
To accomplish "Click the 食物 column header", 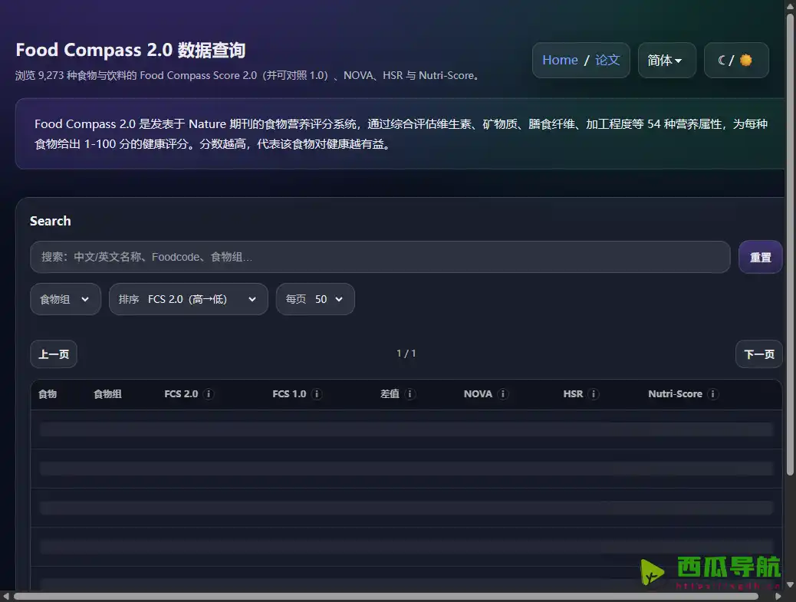I will pos(48,394).
